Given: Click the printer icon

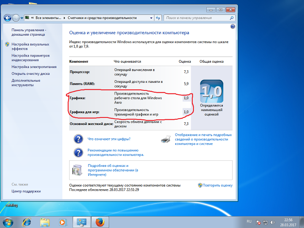Looking at the screenshot, I should pos(166,139).
